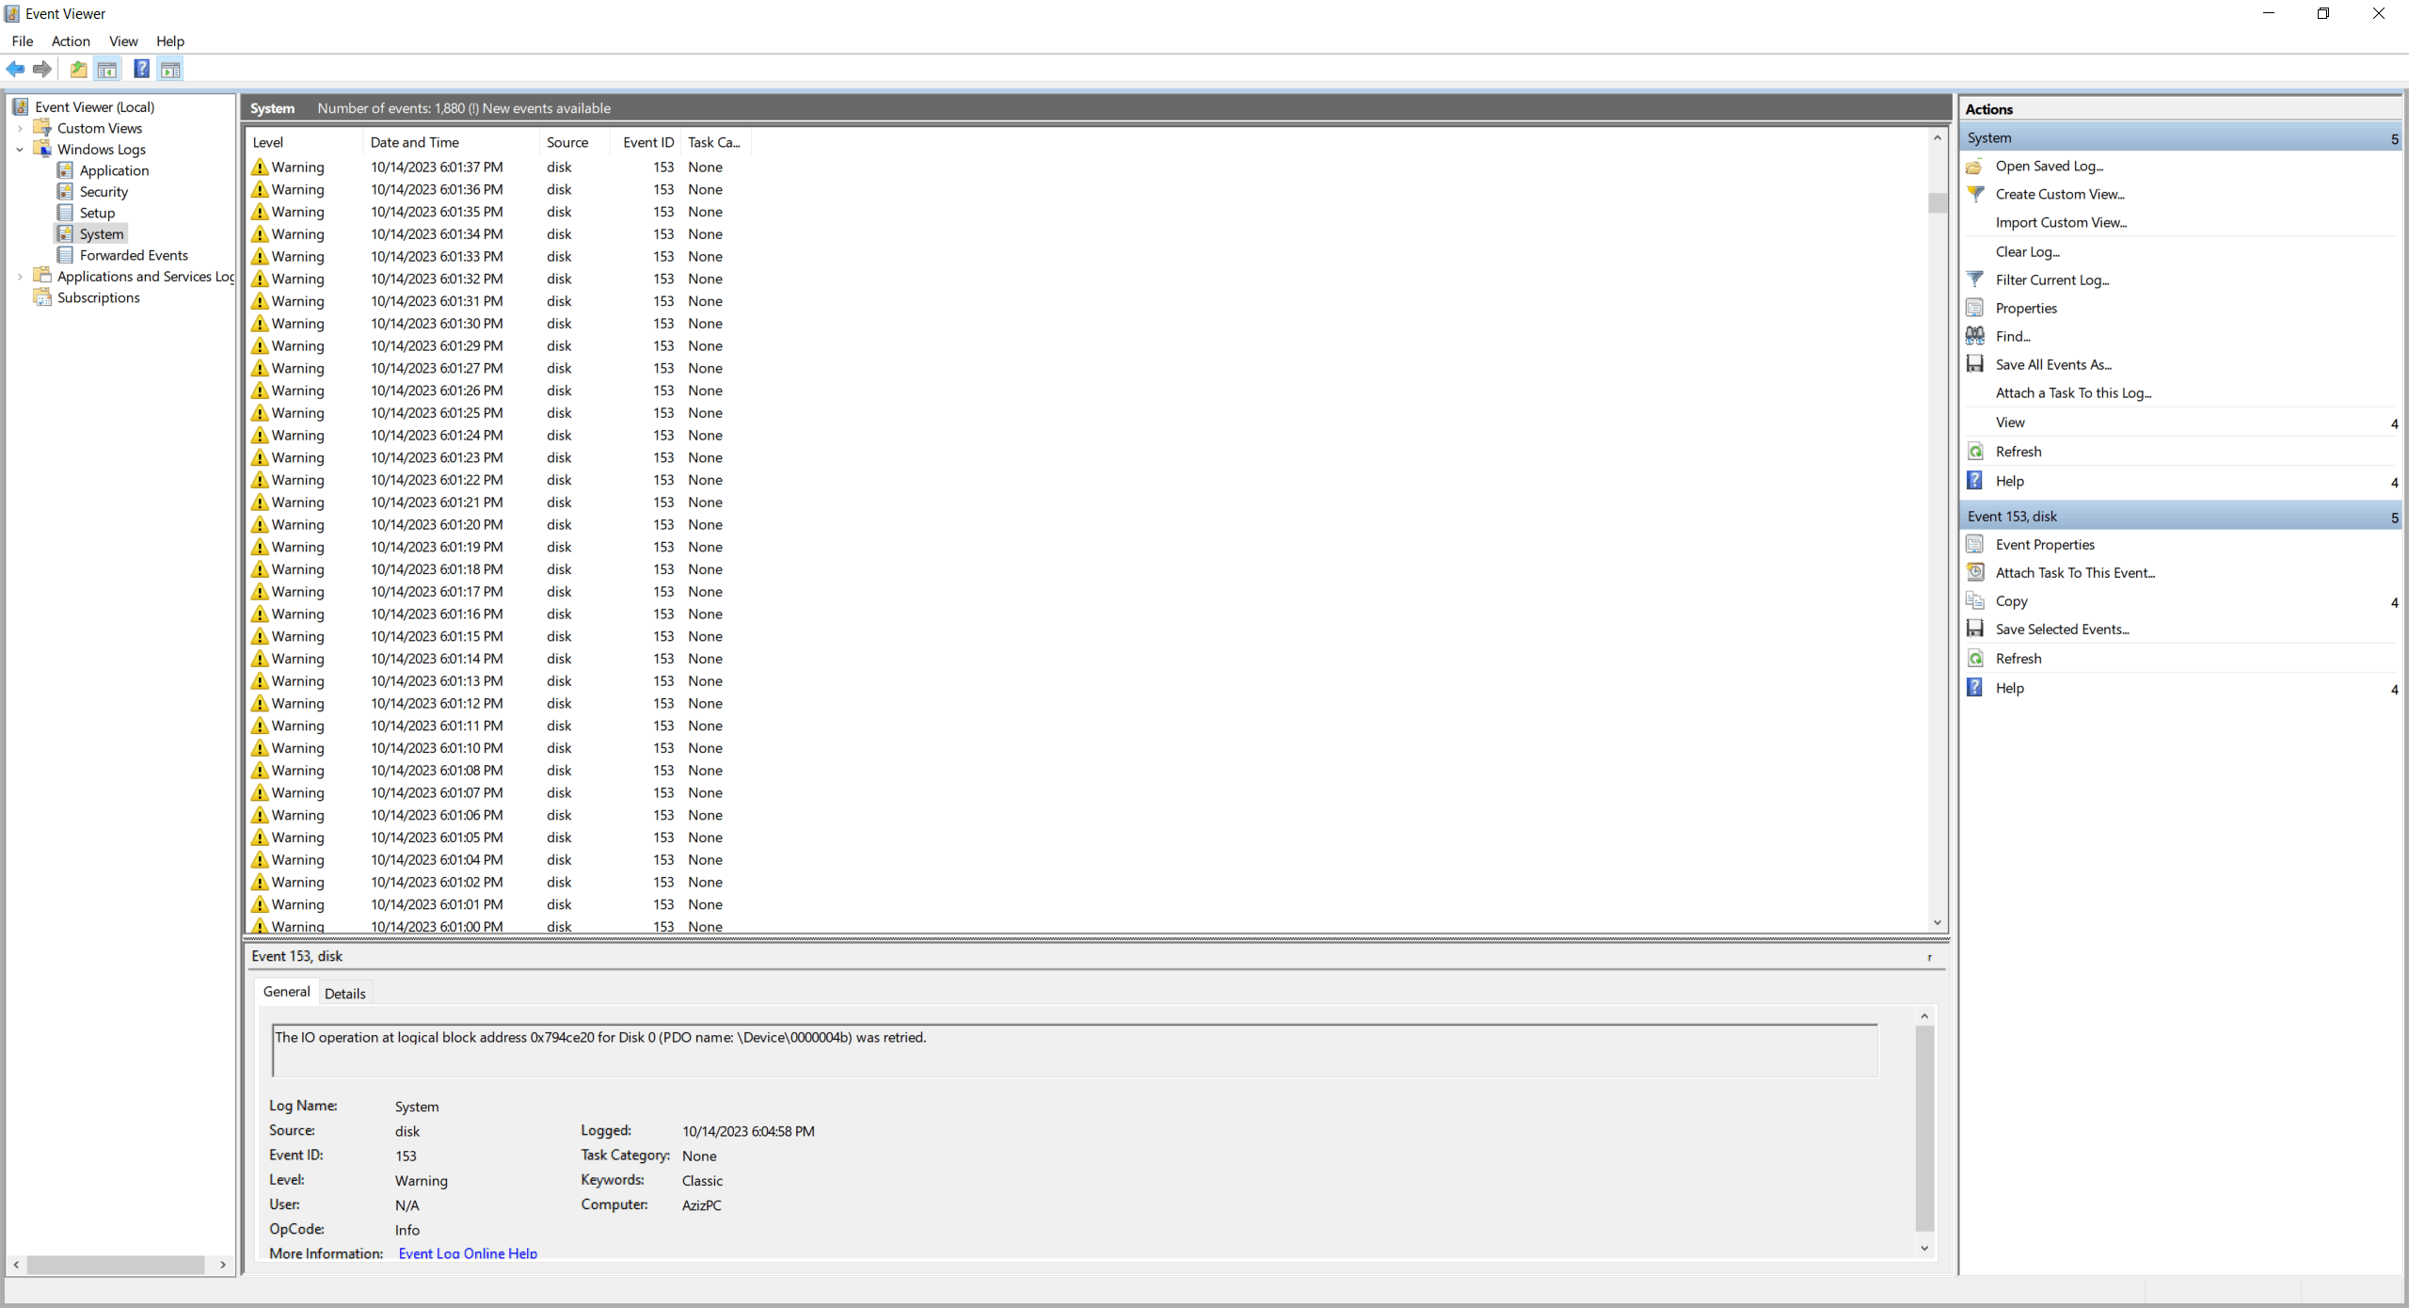This screenshot has height=1308, width=2409.
Task: Click Open Saved Log folder icon
Action: 1975,167
